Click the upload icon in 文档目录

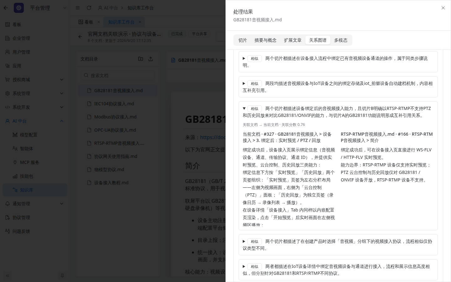click(151, 59)
